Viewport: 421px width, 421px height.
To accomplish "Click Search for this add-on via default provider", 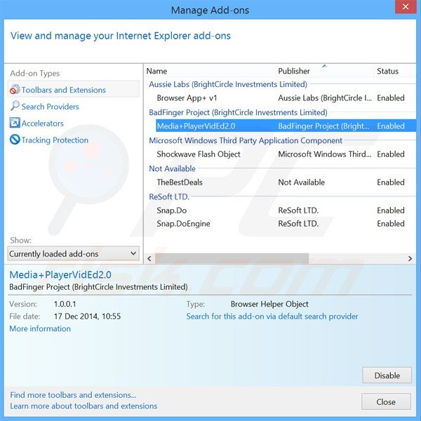I will pos(272,316).
